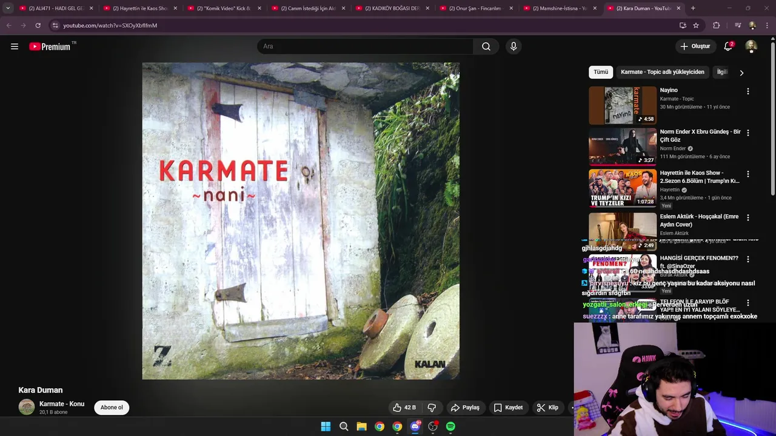Click the Kara Duman video title
Viewport: 776px width, 436px height.
41,390
